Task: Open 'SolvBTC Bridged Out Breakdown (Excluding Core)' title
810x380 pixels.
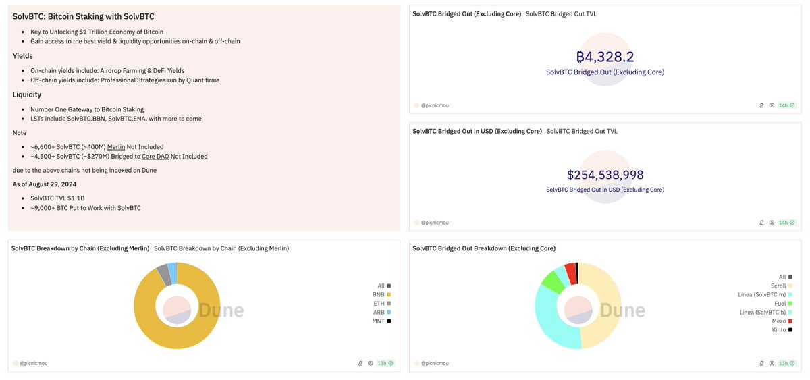Action: point(484,248)
